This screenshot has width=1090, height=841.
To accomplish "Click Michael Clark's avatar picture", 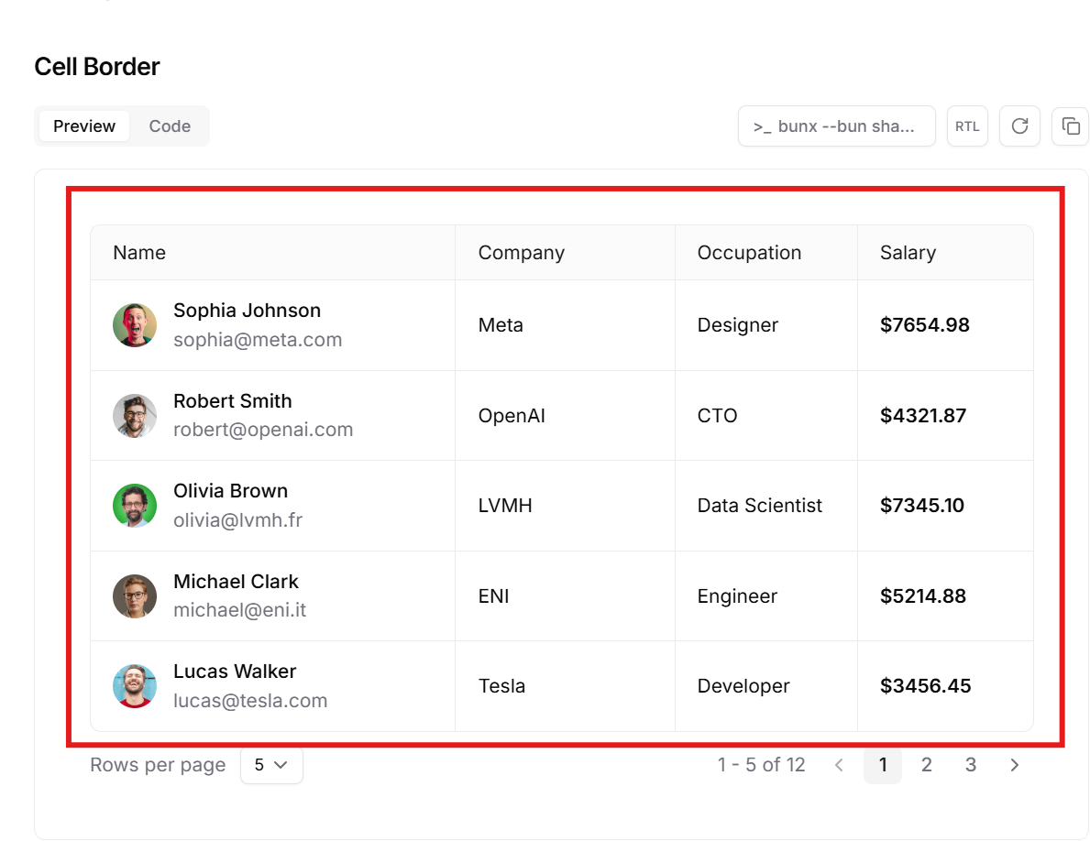I will pos(135,596).
